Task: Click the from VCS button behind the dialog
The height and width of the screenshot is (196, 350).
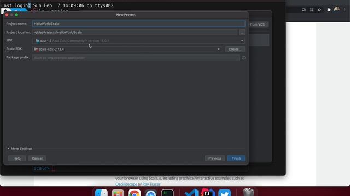Action: 258,24
